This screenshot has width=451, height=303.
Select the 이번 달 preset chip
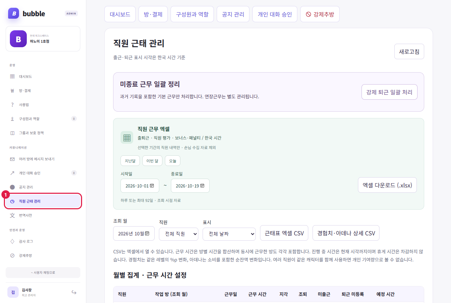click(x=152, y=161)
